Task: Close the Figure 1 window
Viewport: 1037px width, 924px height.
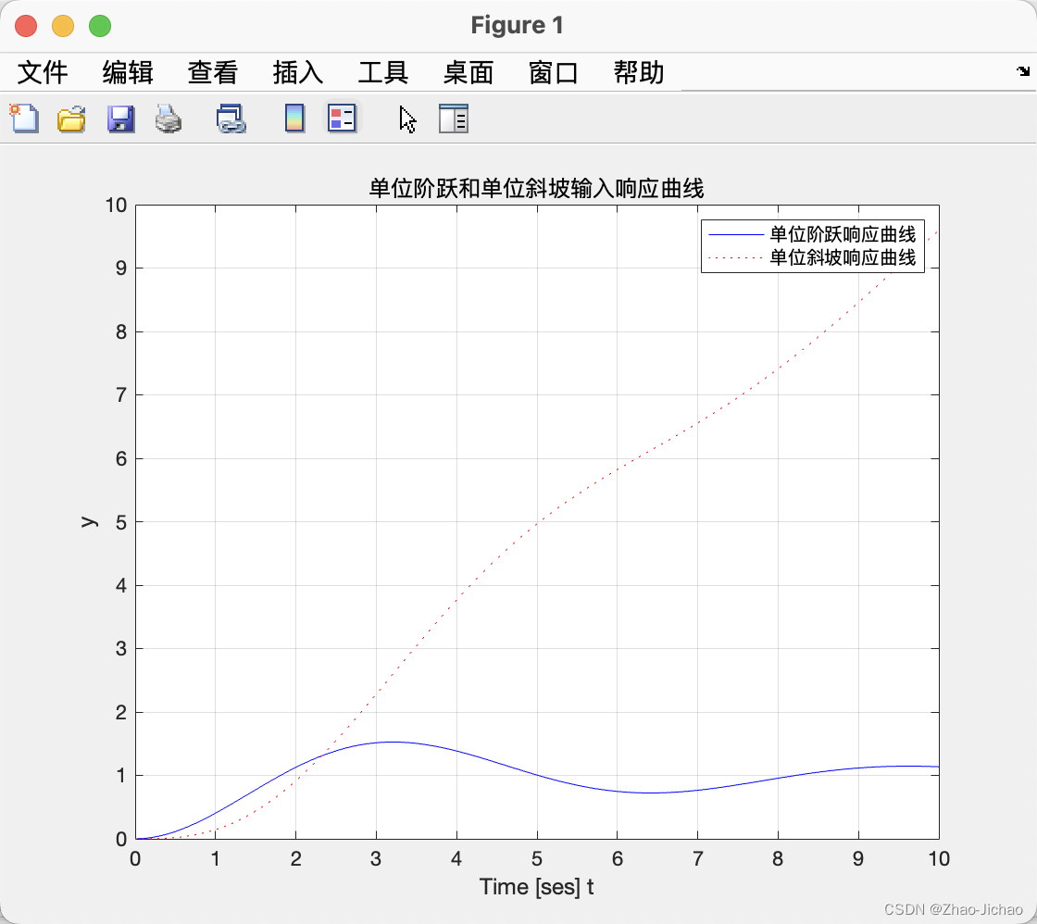Action: [x=26, y=26]
